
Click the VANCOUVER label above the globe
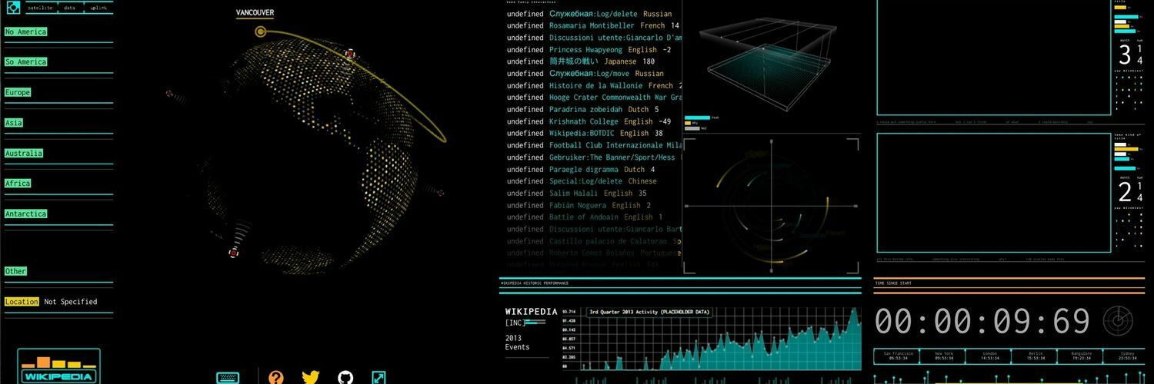[255, 13]
